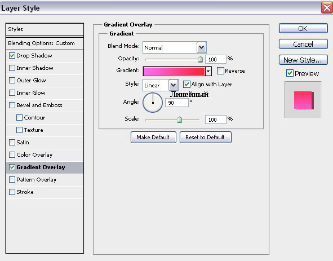Open Blending Options: Custom

(x=45, y=43)
